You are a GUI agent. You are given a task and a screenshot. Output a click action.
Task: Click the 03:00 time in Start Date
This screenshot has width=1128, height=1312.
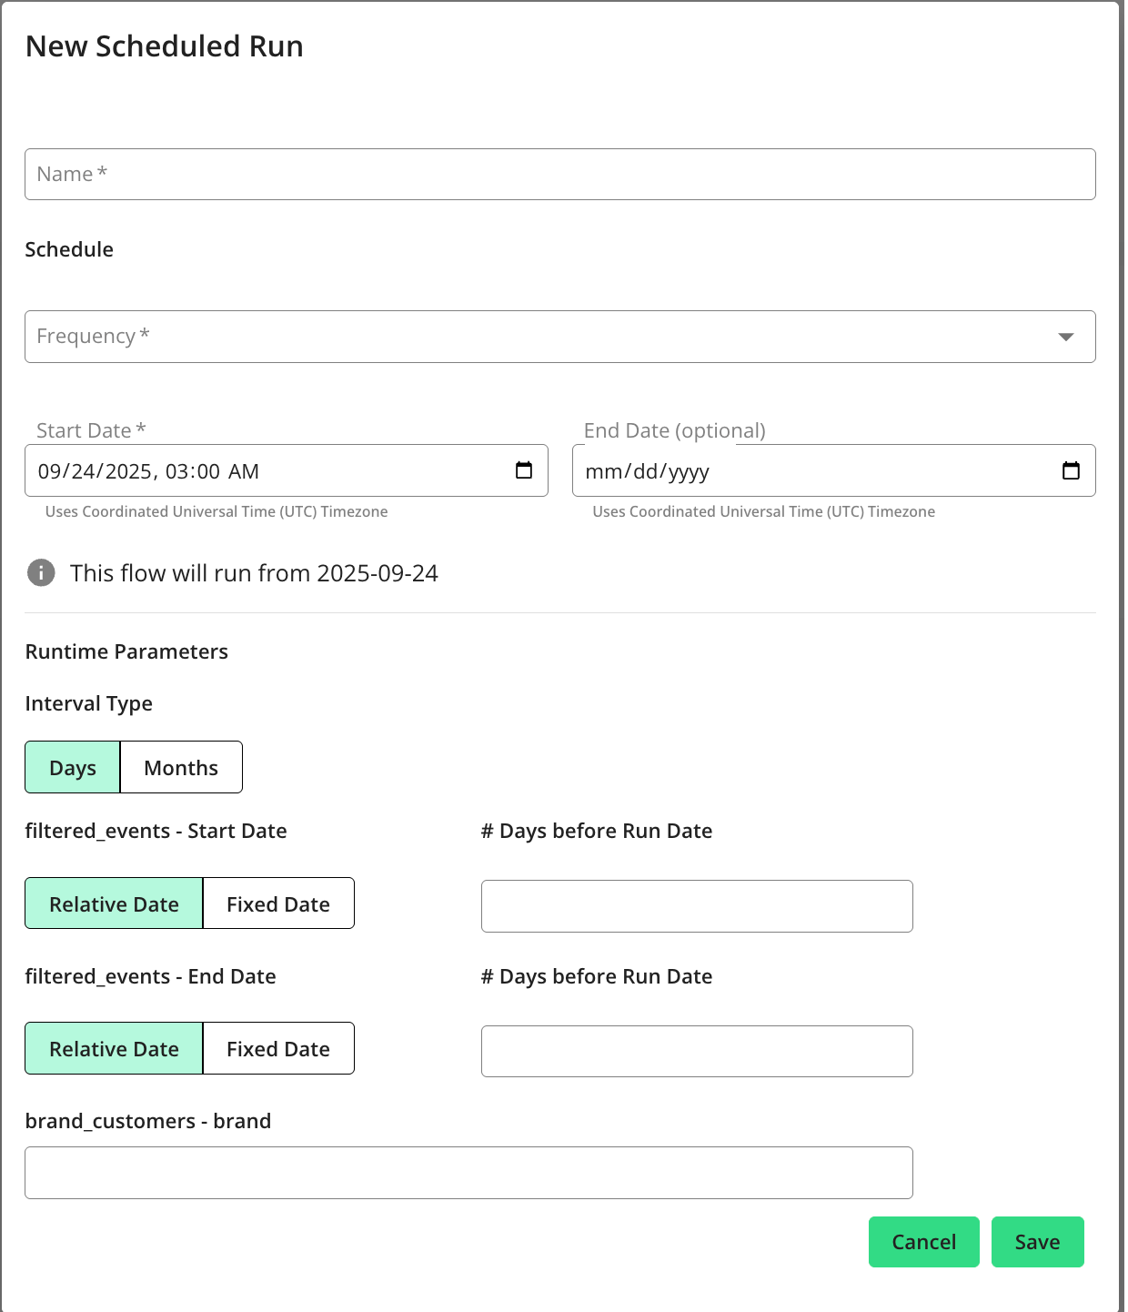pyautogui.click(x=192, y=471)
